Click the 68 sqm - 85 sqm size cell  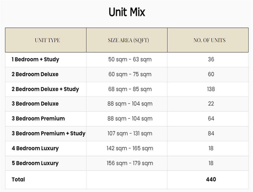pyautogui.click(x=130, y=89)
